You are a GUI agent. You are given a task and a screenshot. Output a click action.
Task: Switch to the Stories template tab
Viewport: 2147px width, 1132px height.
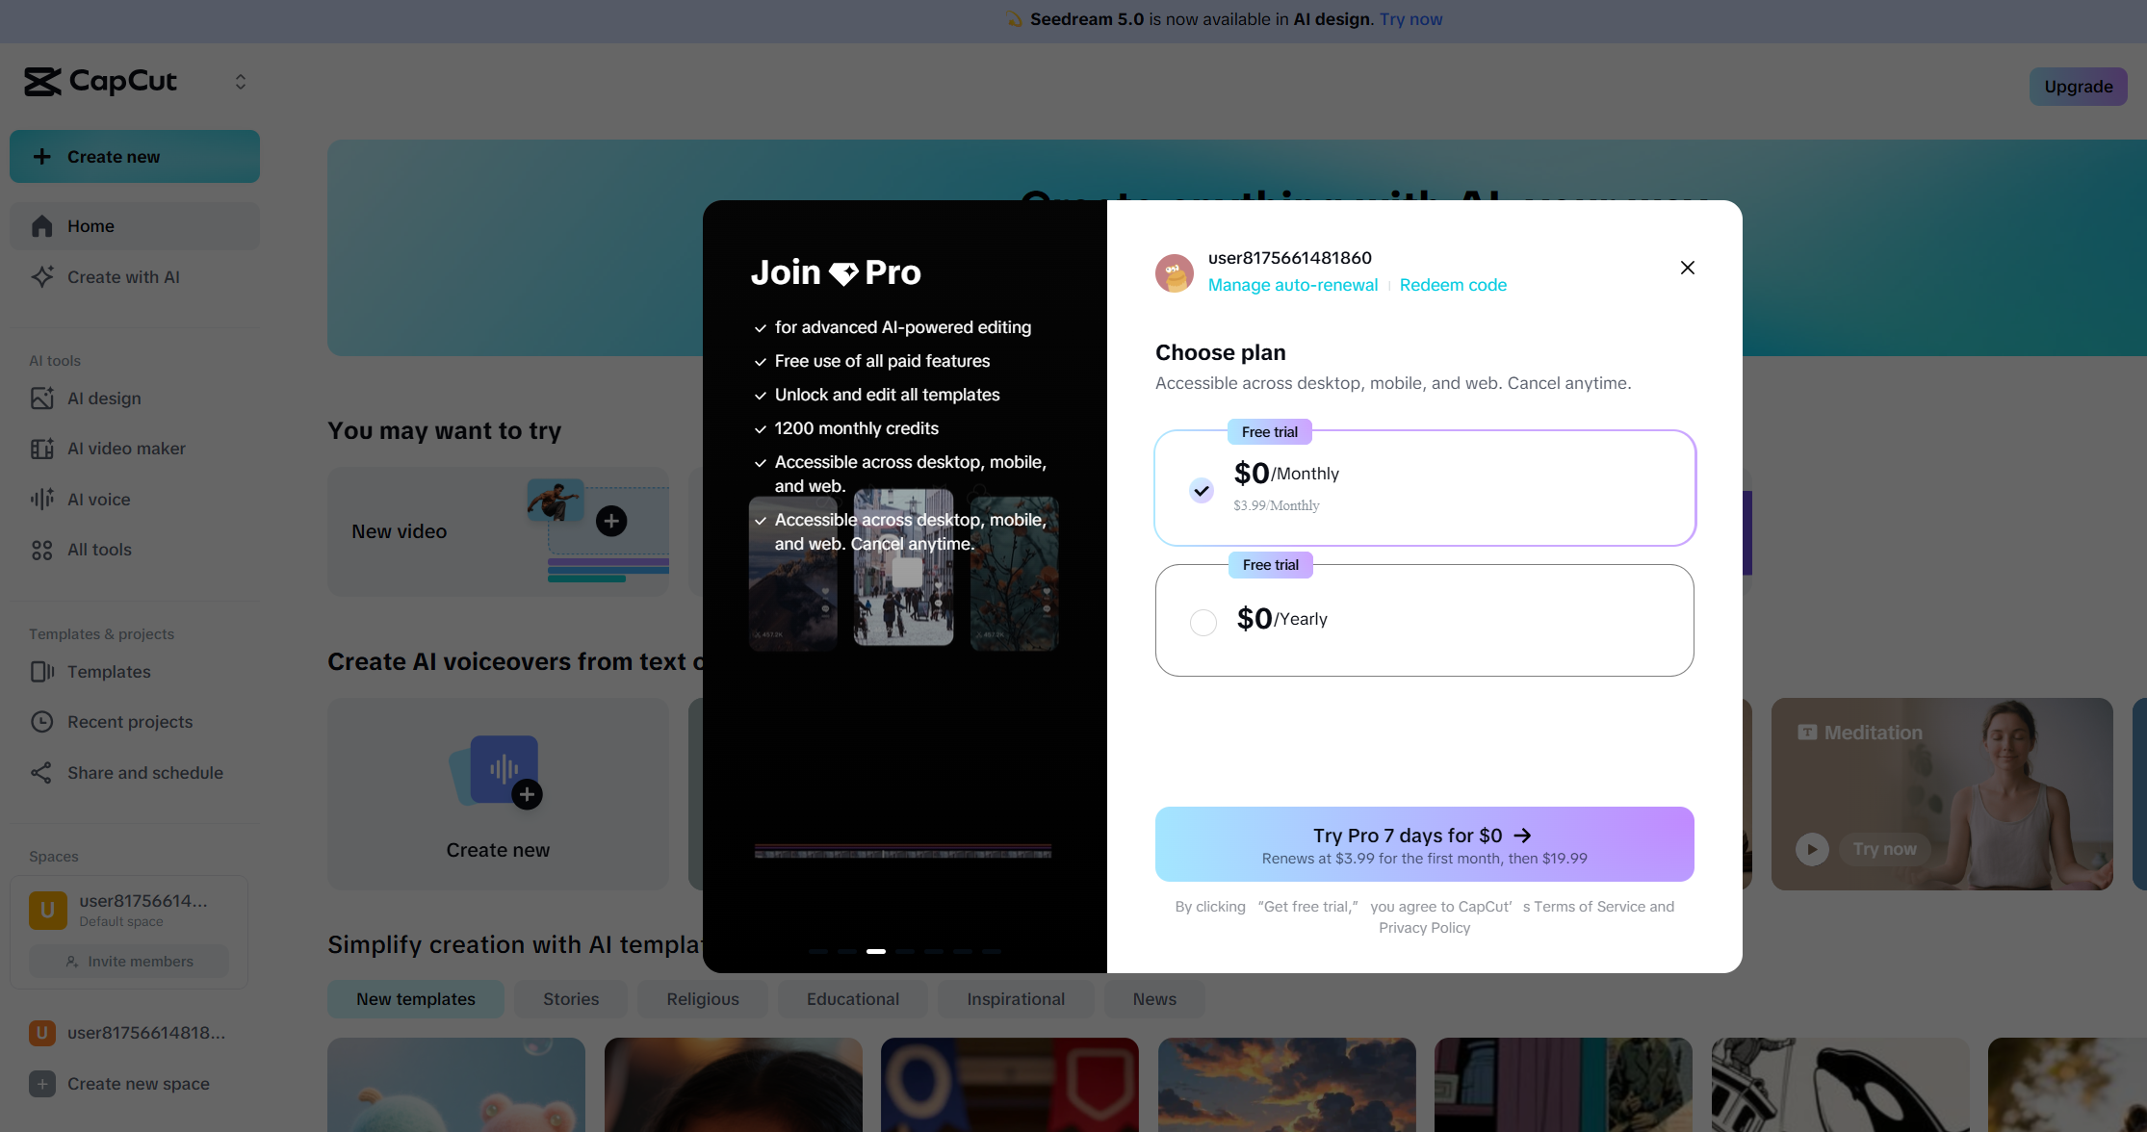coord(571,999)
